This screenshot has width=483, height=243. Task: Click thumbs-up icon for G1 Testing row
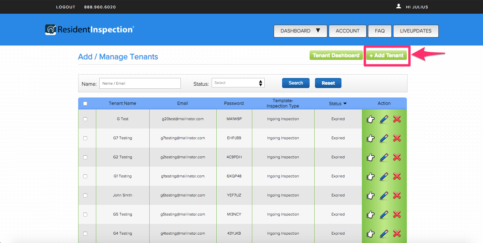pos(370,176)
